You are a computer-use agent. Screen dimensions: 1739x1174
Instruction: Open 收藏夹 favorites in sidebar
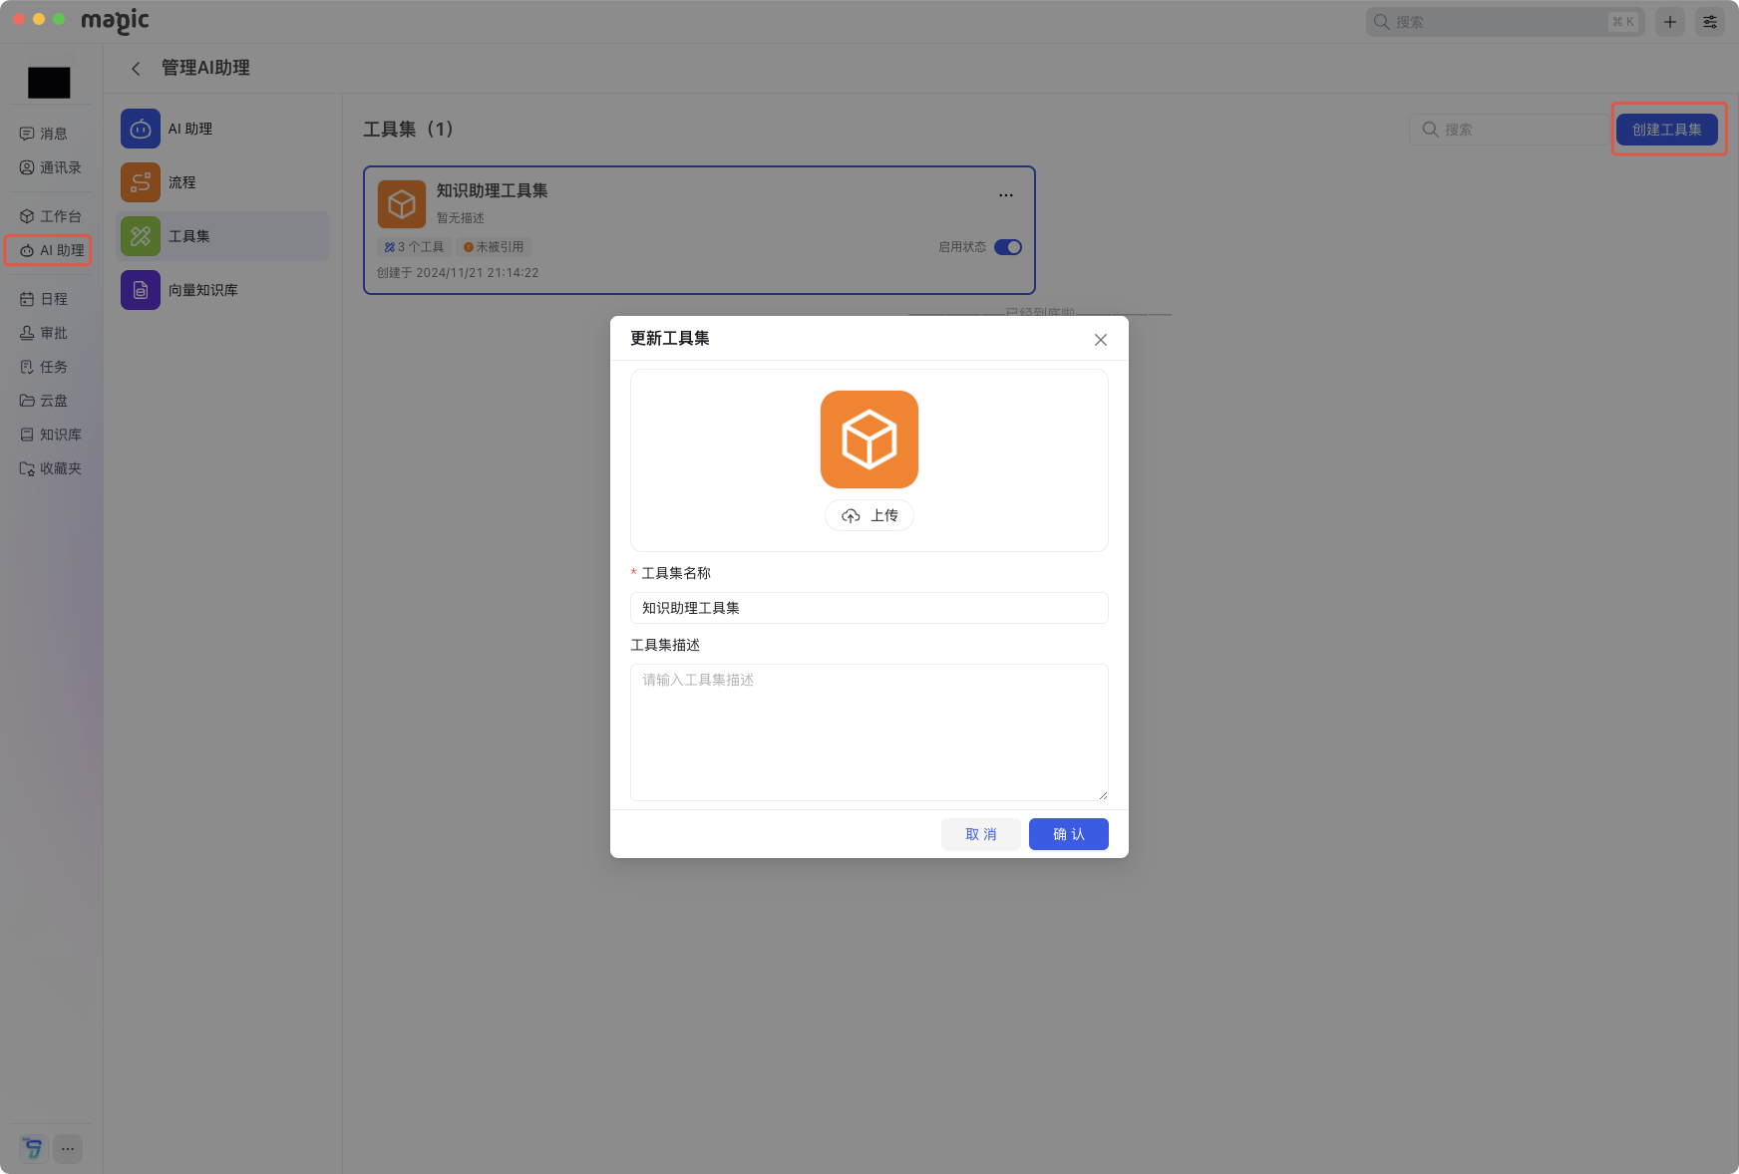pyautogui.click(x=51, y=468)
